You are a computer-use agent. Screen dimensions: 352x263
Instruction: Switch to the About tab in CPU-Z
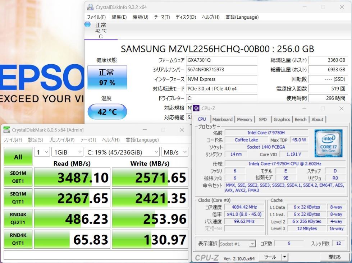point(317,119)
